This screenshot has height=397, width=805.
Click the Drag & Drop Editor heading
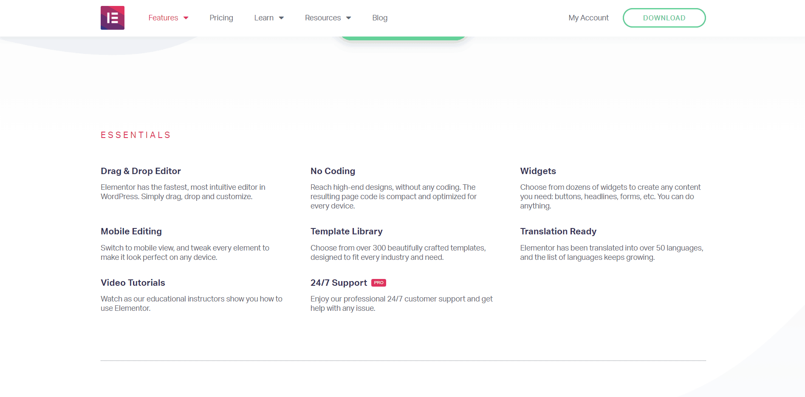141,171
